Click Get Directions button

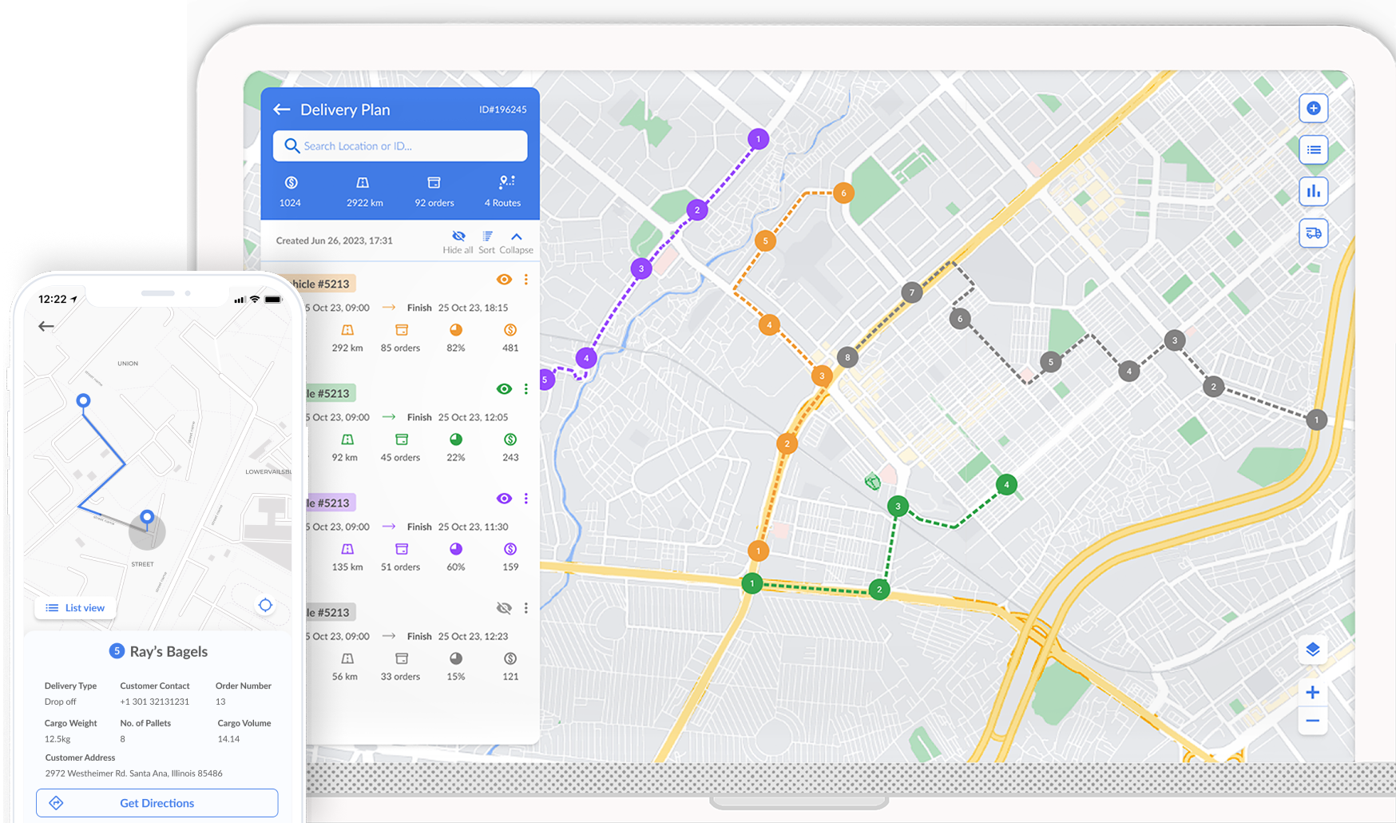(157, 803)
